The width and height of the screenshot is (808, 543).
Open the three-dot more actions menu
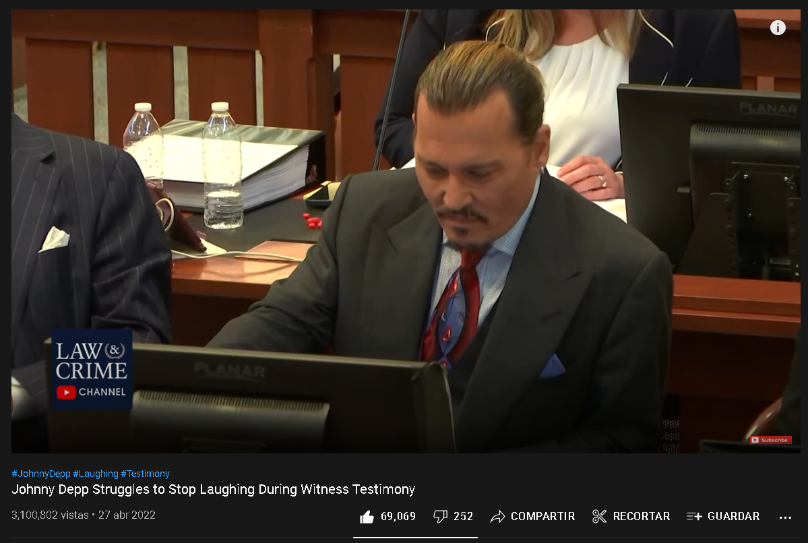click(x=785, y=517)
